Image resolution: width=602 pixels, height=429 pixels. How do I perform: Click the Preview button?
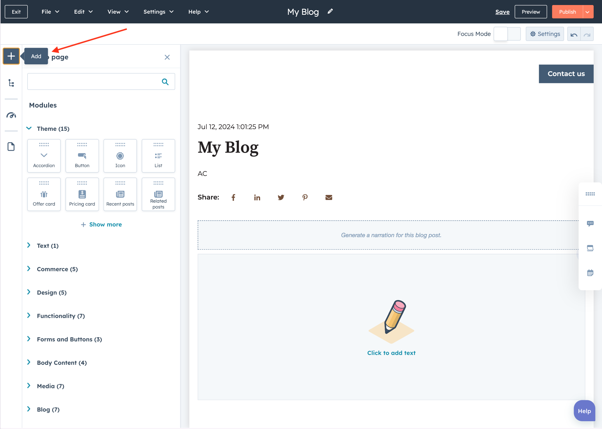tap(531, 12)
